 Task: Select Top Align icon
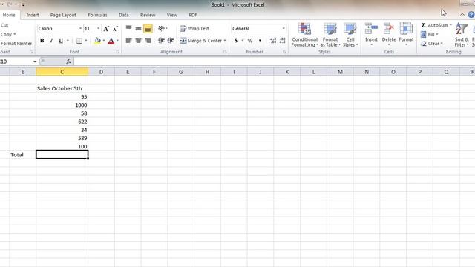click(128, 28)
